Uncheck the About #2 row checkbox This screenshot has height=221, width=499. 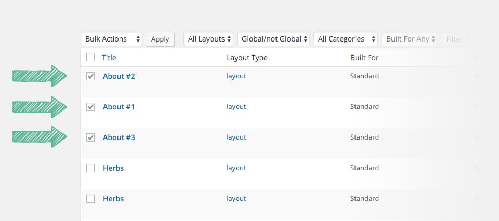[x=90, y=76]
